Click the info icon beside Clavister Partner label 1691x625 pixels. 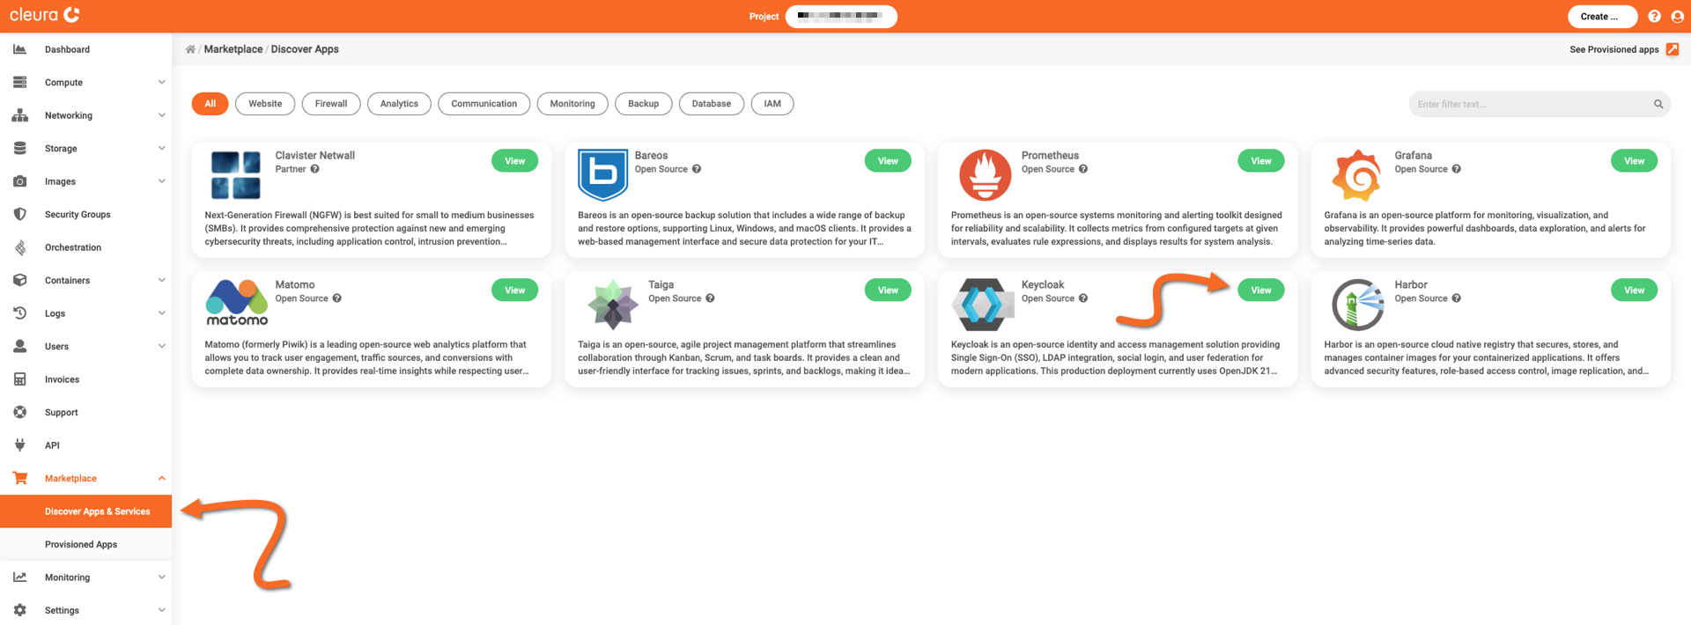coord(314,169)
